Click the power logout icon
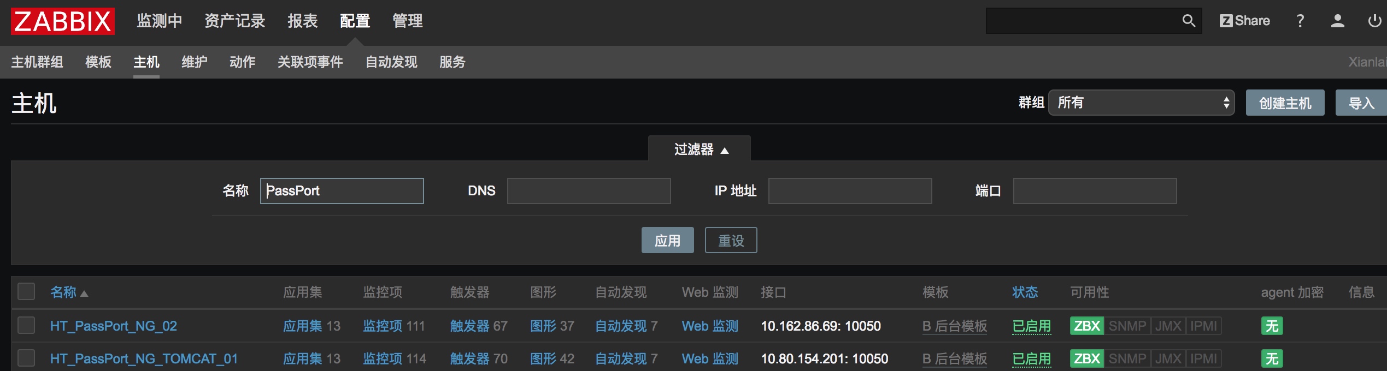The height and width of the screenshot is (371, 1387). pos(1374,21)
